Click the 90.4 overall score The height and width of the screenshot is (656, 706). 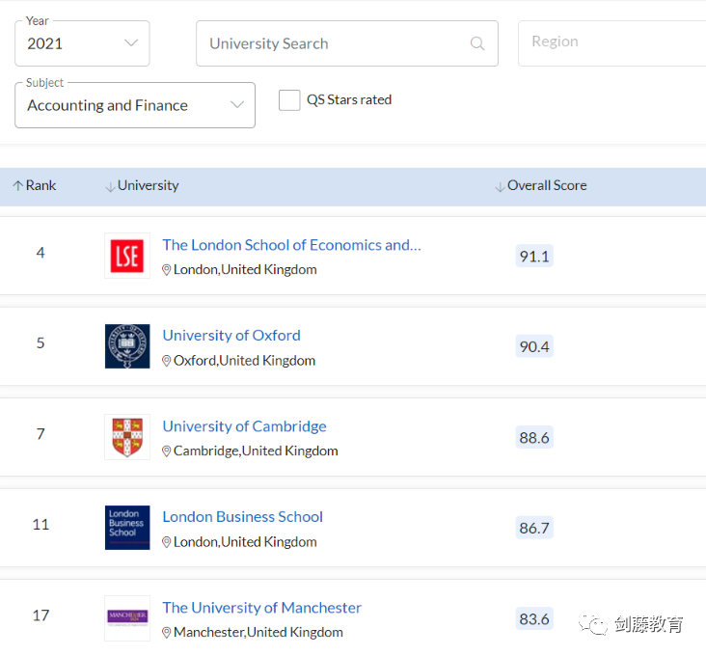(x=534, y=346)
